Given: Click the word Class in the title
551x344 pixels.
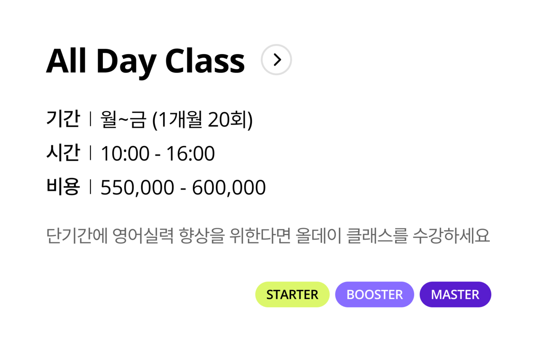Looking at the screenshot, I should (205, 60).
